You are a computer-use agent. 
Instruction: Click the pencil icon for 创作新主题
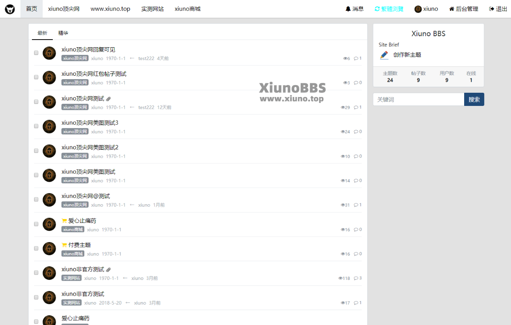pyautogui.click(x=384, y=55)
